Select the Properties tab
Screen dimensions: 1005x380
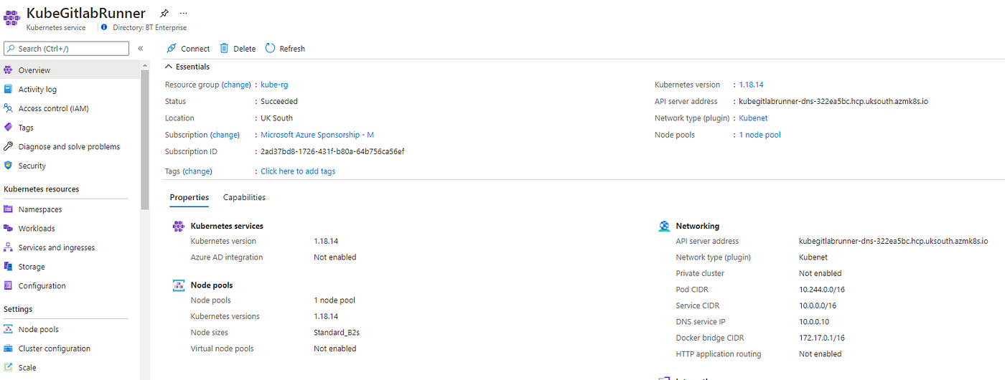(x=190, y=197)
